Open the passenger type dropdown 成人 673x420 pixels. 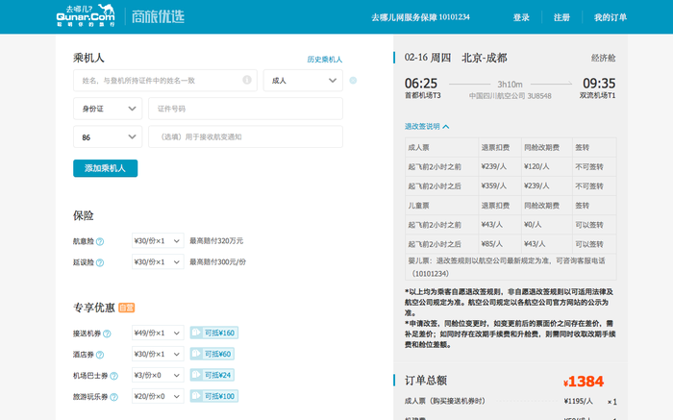pyautogui.click(x=303, y=80)
